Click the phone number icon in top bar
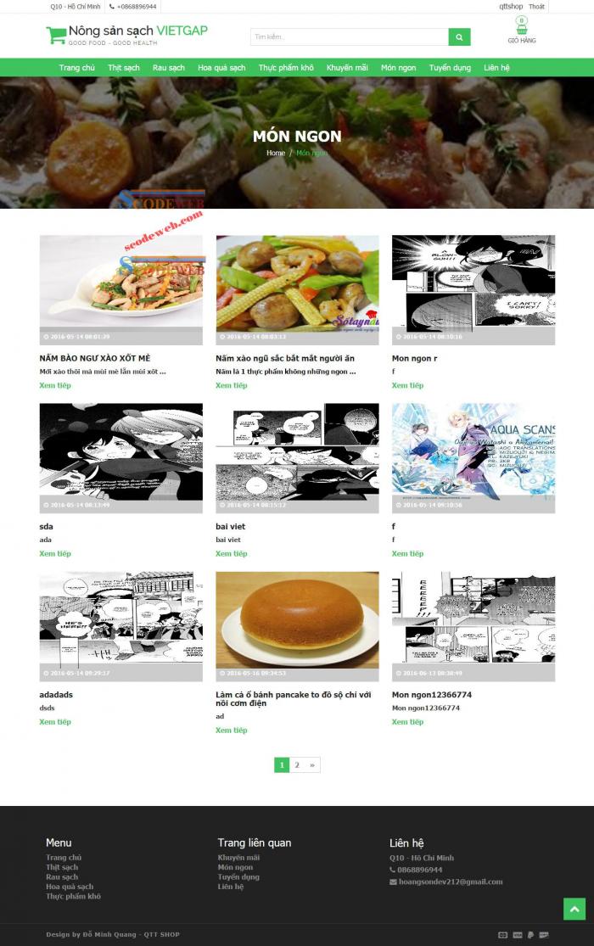This screenshot has width=594, height=946. point(112,7)
